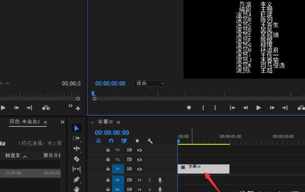Go to Out point in program monitor
This screenshot has height=192, width=305.
(285, 108)
